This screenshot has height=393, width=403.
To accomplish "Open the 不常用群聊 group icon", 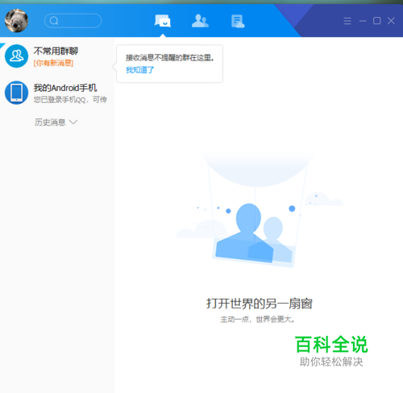I will point(16,56).
